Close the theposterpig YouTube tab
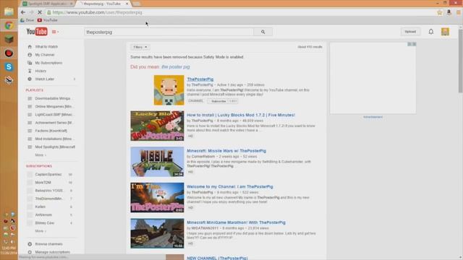Image resolution: width=463 pixels, height=260 pixels. [127, 4]
